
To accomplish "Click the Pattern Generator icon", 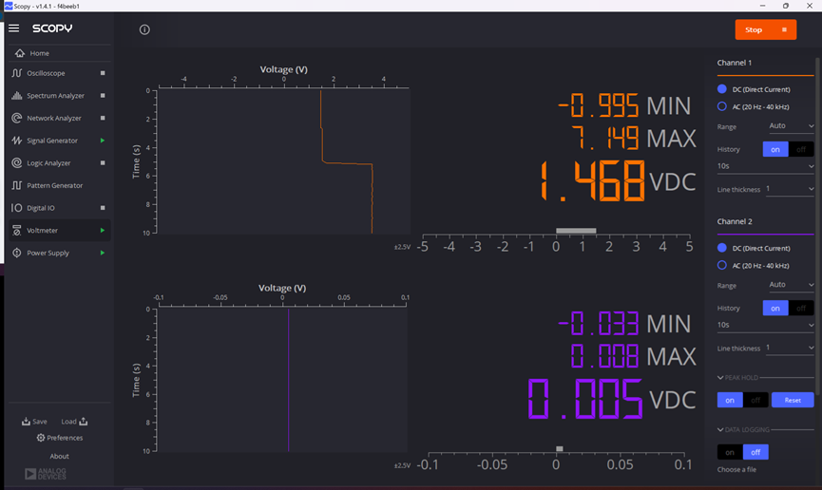I will pyautogui.click(x=17, y=185).
